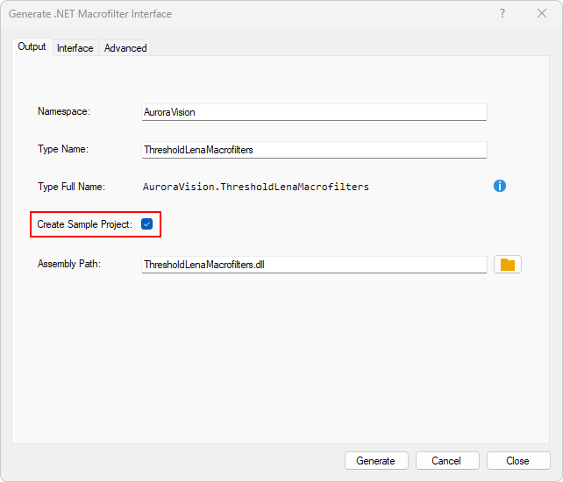Click into the Type Name text field
563x482 pixels.
(313, 150)
